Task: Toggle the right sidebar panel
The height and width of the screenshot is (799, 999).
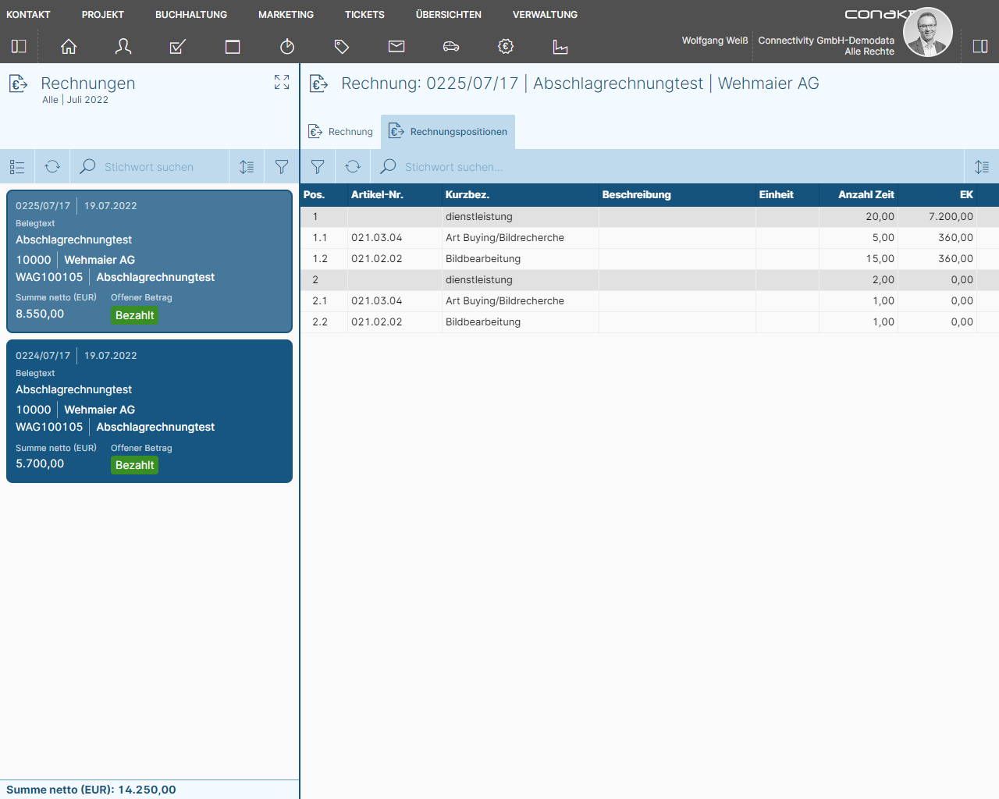Action: pyautogui.click(x=980, y=47)
